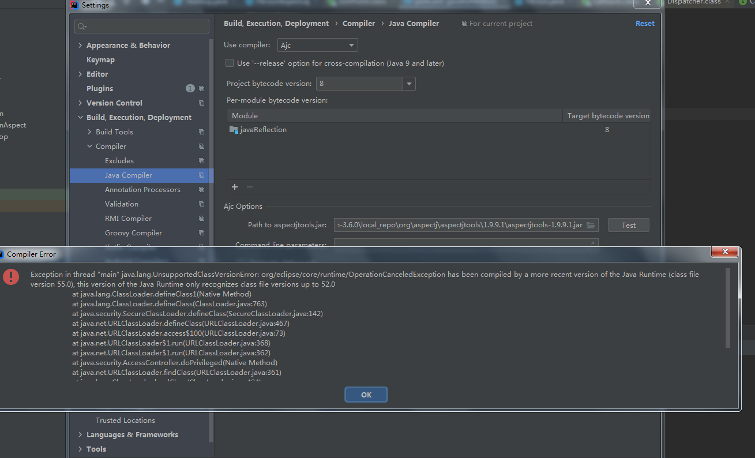The width and height of the screenshot is (755, 458).
Task: Click the project-level icon beside Compiler
Action: click(201, 147)
